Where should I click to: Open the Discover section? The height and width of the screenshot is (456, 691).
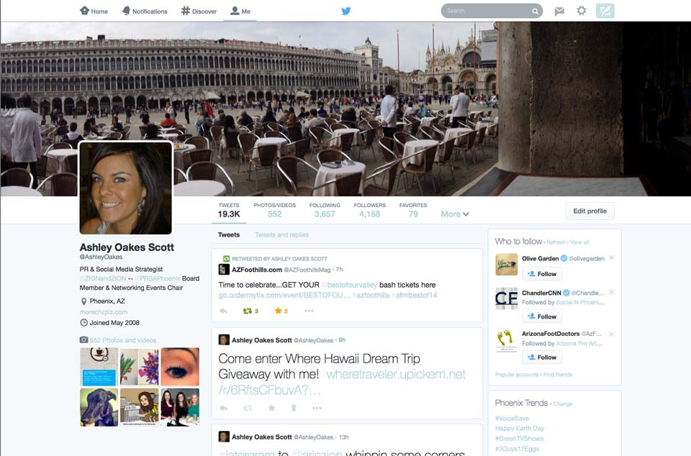click(199, 11)
